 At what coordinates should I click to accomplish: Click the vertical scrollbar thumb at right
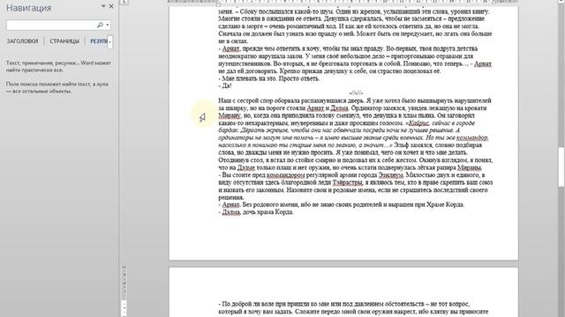(x=561, y=166)
